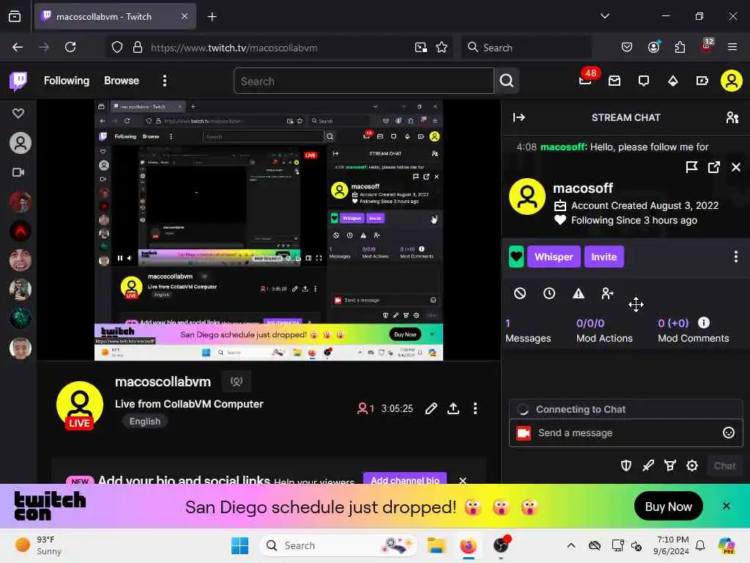Share the stream with the upload icon
750x563 pixels.
tap(453, 408)
